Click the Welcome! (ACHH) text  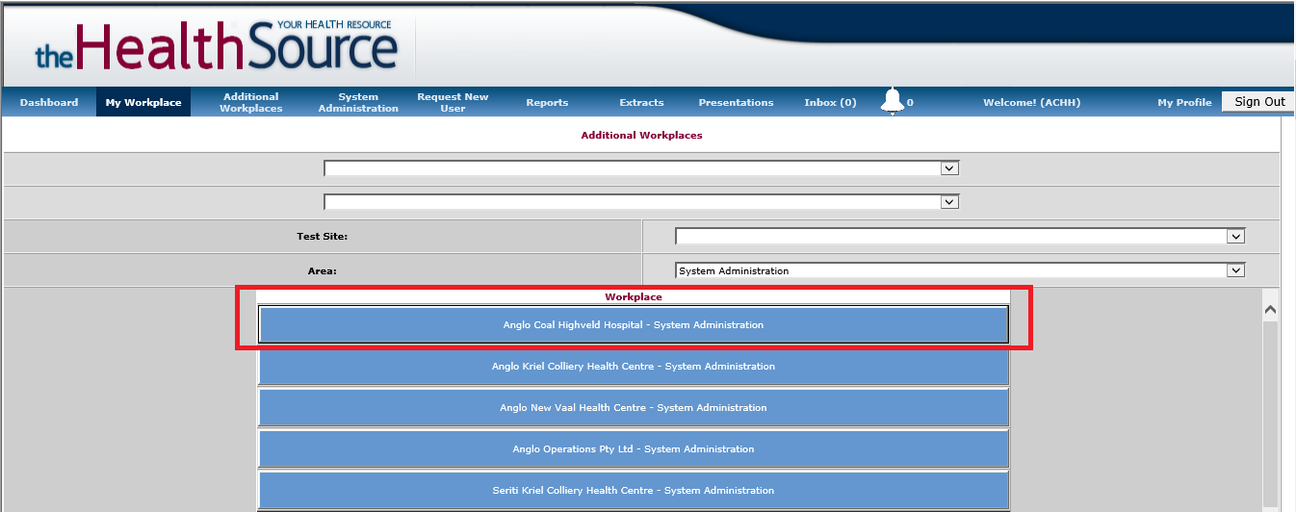coord(1031,102)
